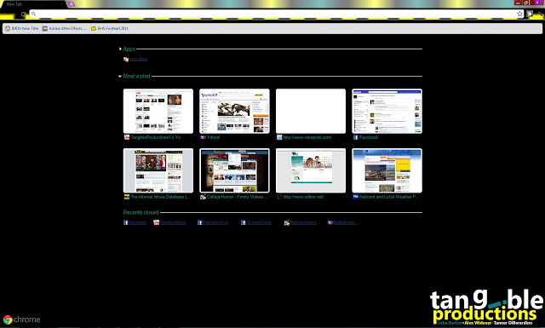Reopen recently closed TangibleProdu... YouTube link

(x=170, y=222)
